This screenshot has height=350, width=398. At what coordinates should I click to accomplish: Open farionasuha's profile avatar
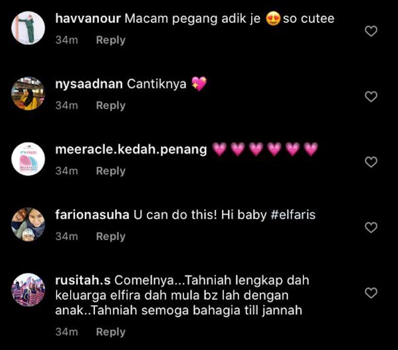point(28,224)
